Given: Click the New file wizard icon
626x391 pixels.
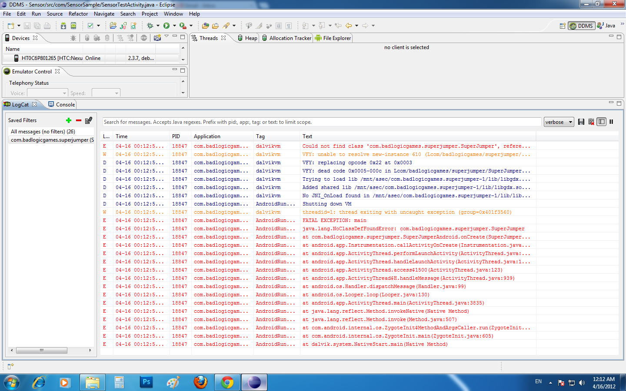Looking at the screenshot, I should pyautogui.click(x=10, y=26).
